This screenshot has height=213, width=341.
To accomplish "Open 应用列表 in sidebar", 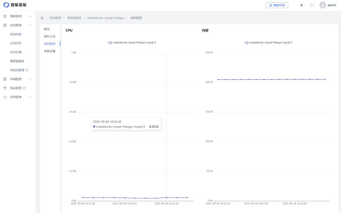I will 16,34.
